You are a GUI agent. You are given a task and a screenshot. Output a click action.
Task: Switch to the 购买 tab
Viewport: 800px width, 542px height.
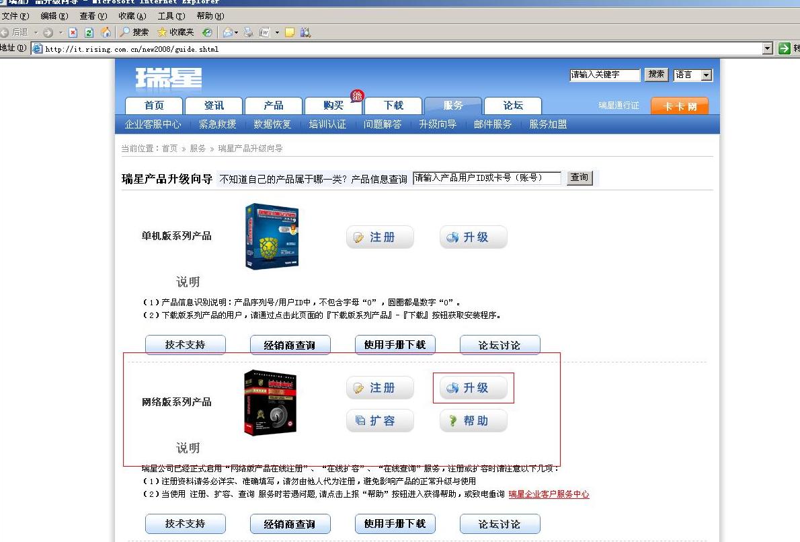click(333, 106)
